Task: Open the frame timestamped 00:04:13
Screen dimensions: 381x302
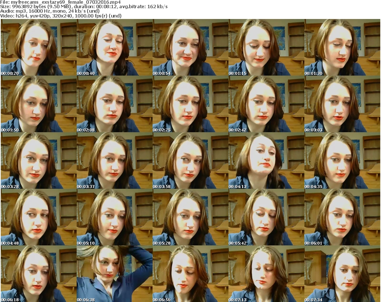Action: coord(266,160)
